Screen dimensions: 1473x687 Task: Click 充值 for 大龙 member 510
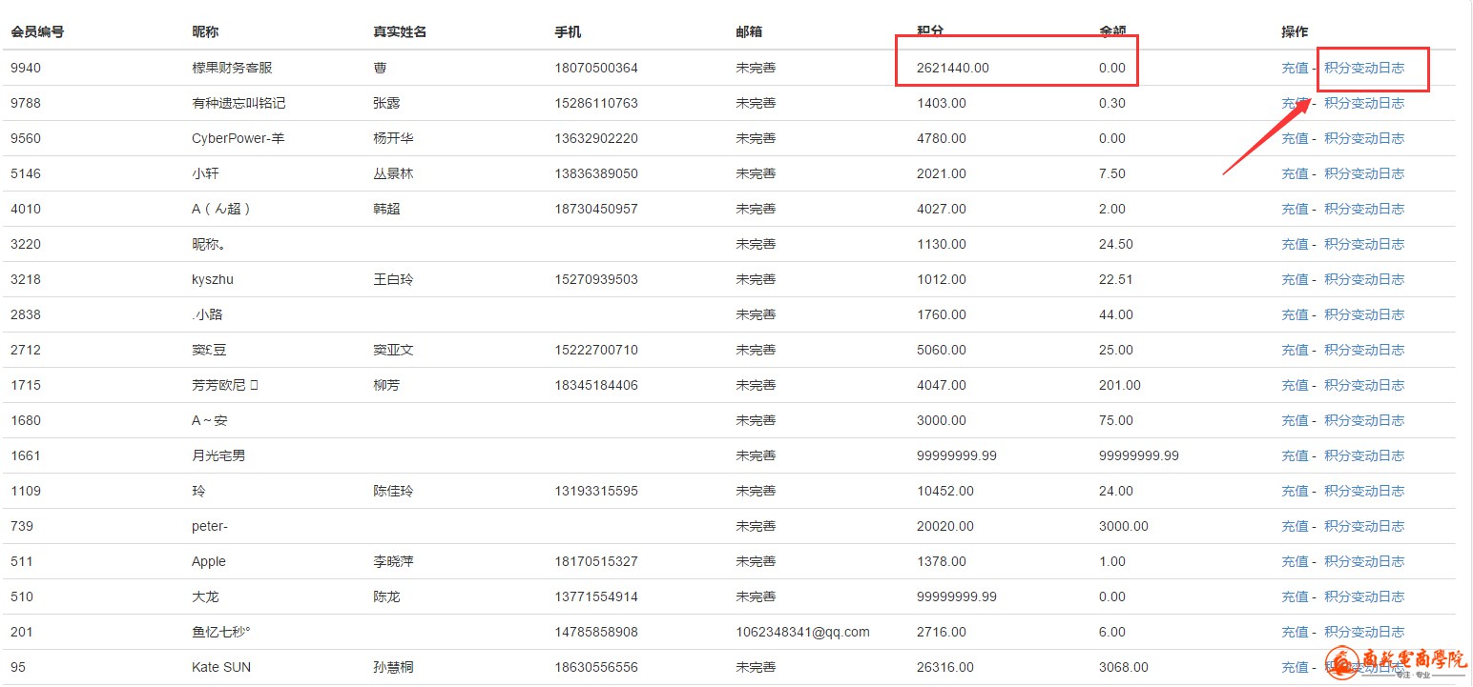(x=1295, y=596)
